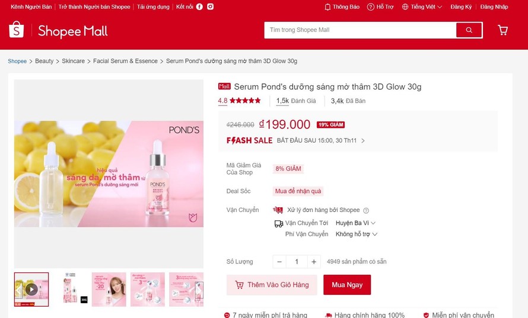The image size is (528, 318).
Task: Click the Shopee Mall logo
Action: point(58,31)
